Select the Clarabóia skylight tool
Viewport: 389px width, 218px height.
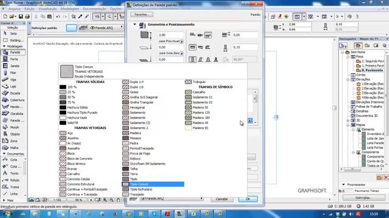click(x=13, y=114)
